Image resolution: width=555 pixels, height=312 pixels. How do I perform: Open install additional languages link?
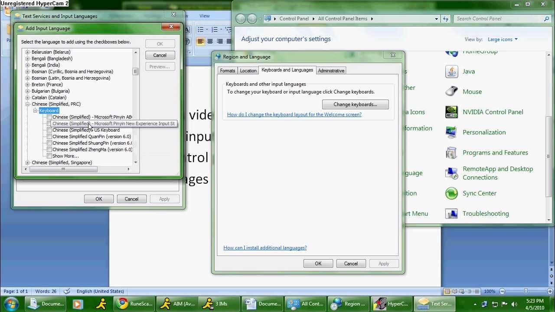point(265,248)
